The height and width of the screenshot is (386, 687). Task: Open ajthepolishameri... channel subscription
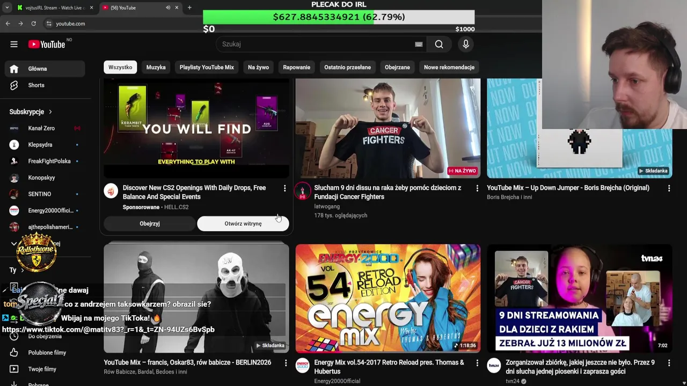45,227
